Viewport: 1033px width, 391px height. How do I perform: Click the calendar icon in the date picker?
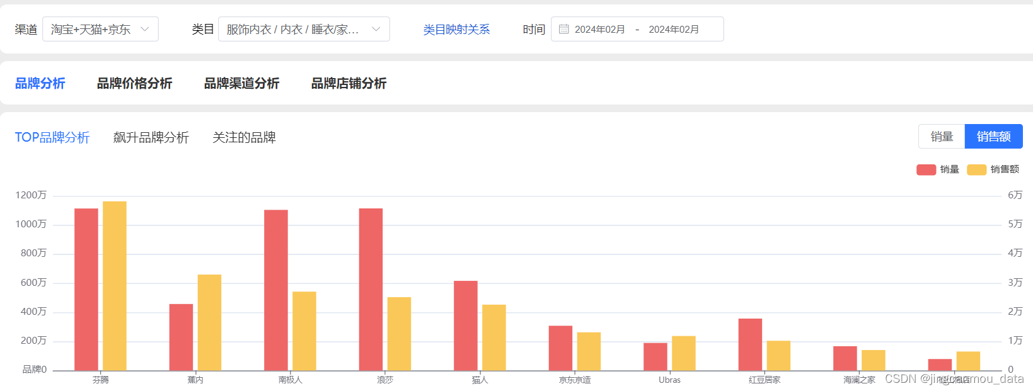[x=564, y=29]
